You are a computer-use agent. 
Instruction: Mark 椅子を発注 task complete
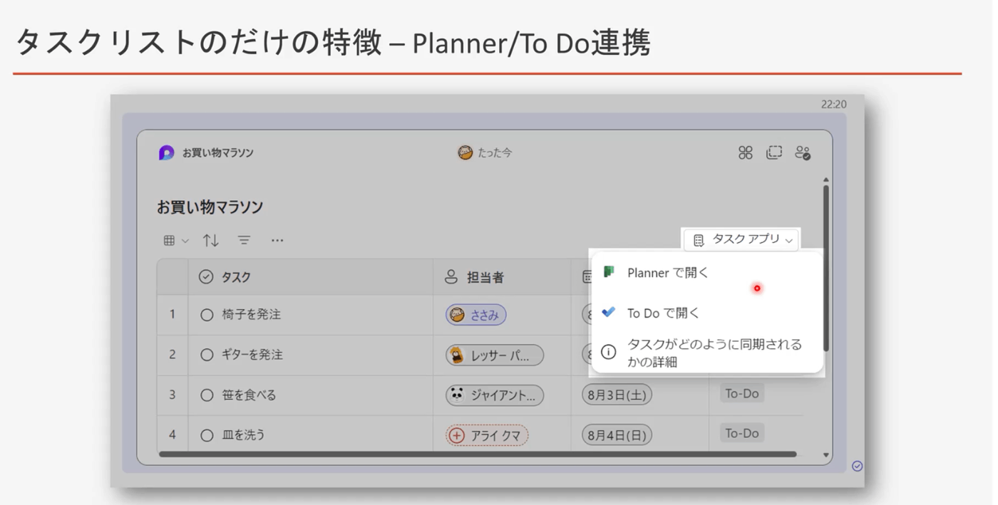207,315
